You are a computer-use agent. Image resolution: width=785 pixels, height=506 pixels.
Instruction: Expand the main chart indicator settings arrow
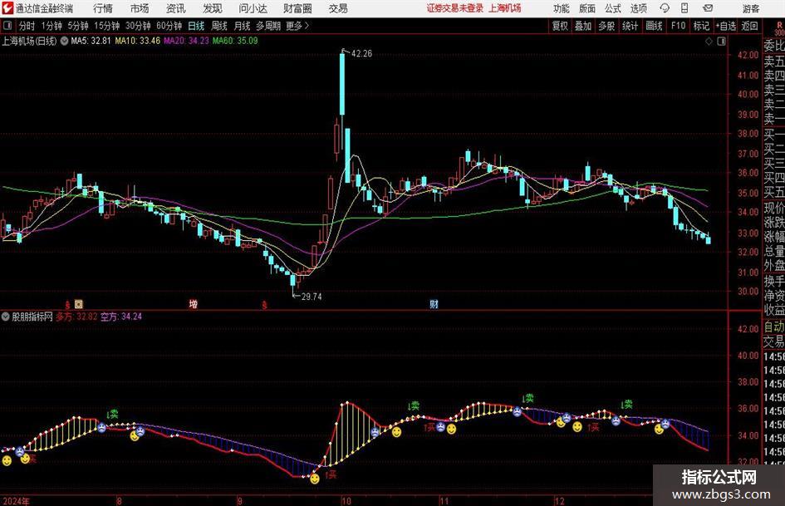click(64, 41)
